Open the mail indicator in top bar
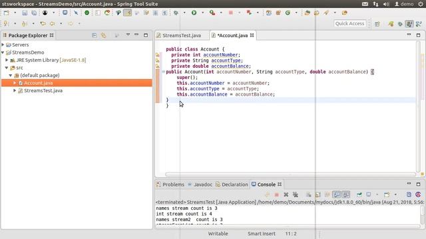The image size is (426, 239). (x=365, y=4)
